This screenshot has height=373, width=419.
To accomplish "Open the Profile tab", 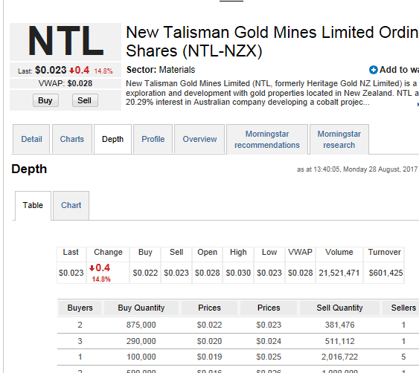I will coord(153,139).
